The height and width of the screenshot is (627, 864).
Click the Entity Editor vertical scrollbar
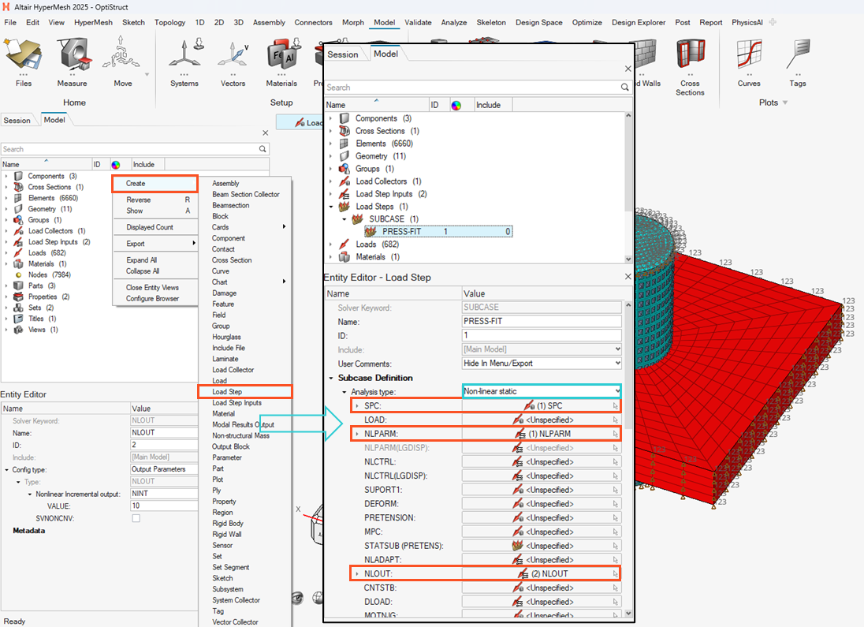(628, 457)
